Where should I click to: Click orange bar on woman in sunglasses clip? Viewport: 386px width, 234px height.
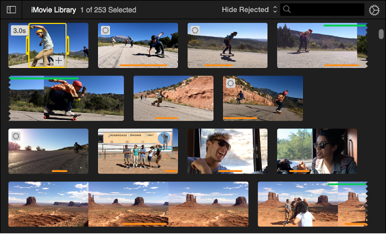(299, 171)
